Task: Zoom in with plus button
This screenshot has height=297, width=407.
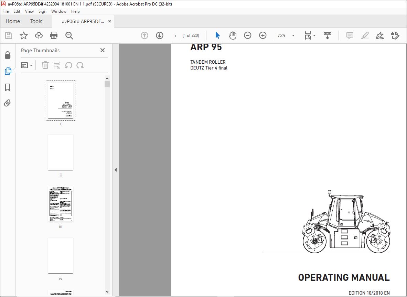Action: (263, 35)
